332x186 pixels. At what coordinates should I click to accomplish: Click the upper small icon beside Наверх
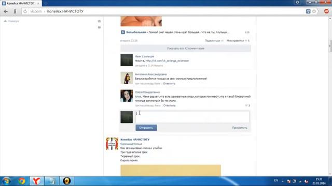pyautogui.click(x=99, y=21)
